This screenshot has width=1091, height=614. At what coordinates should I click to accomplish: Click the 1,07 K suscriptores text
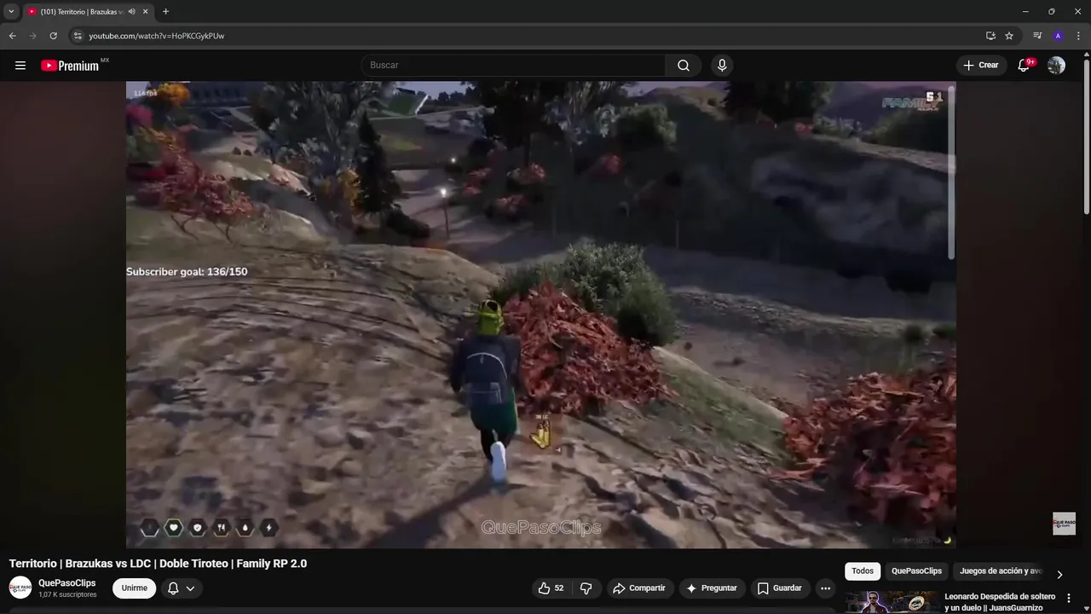tap(67, 594)
